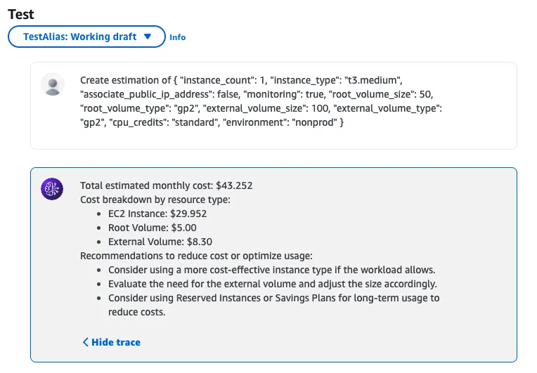Click the purple Bedrock agent brain icon

(52, 189)
